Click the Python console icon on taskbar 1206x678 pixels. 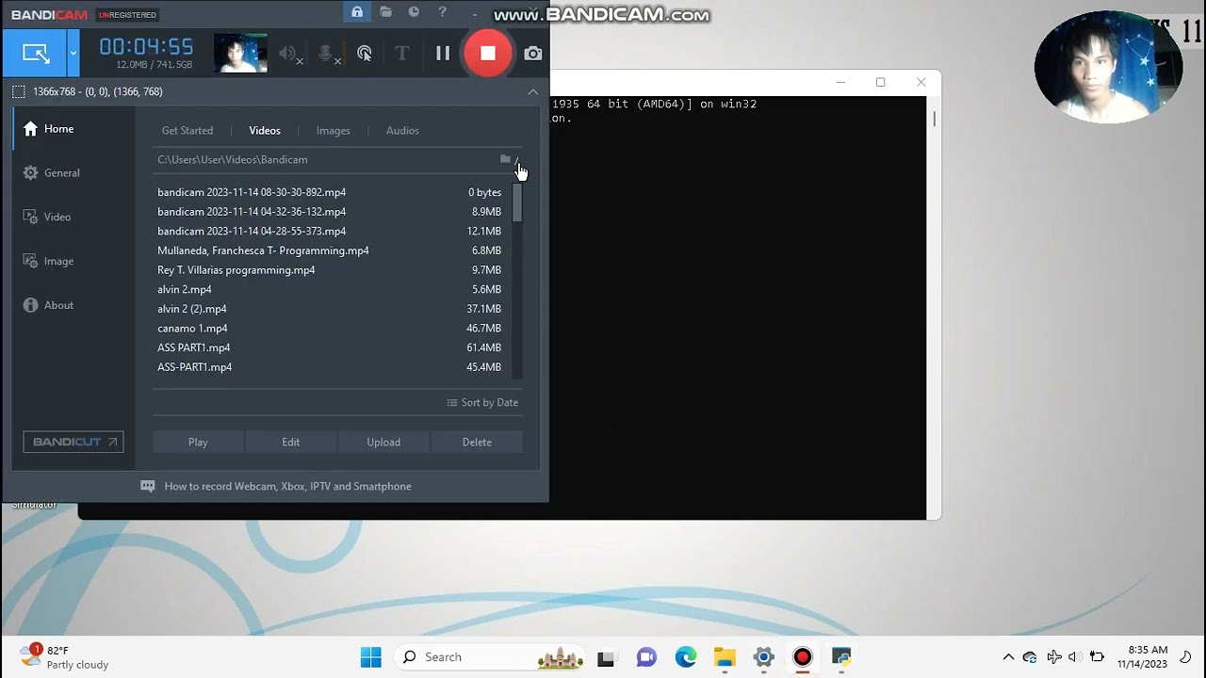tap(841, 657)
